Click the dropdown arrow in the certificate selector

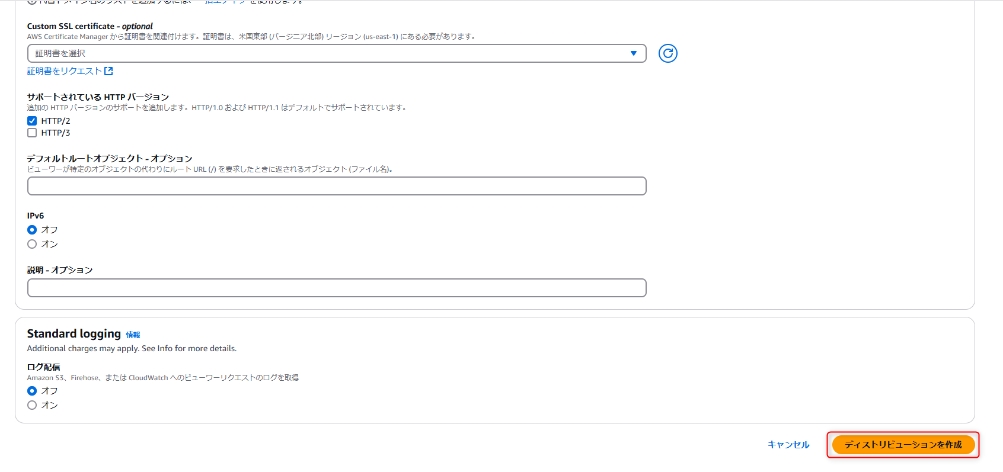(x=633, y=53)
